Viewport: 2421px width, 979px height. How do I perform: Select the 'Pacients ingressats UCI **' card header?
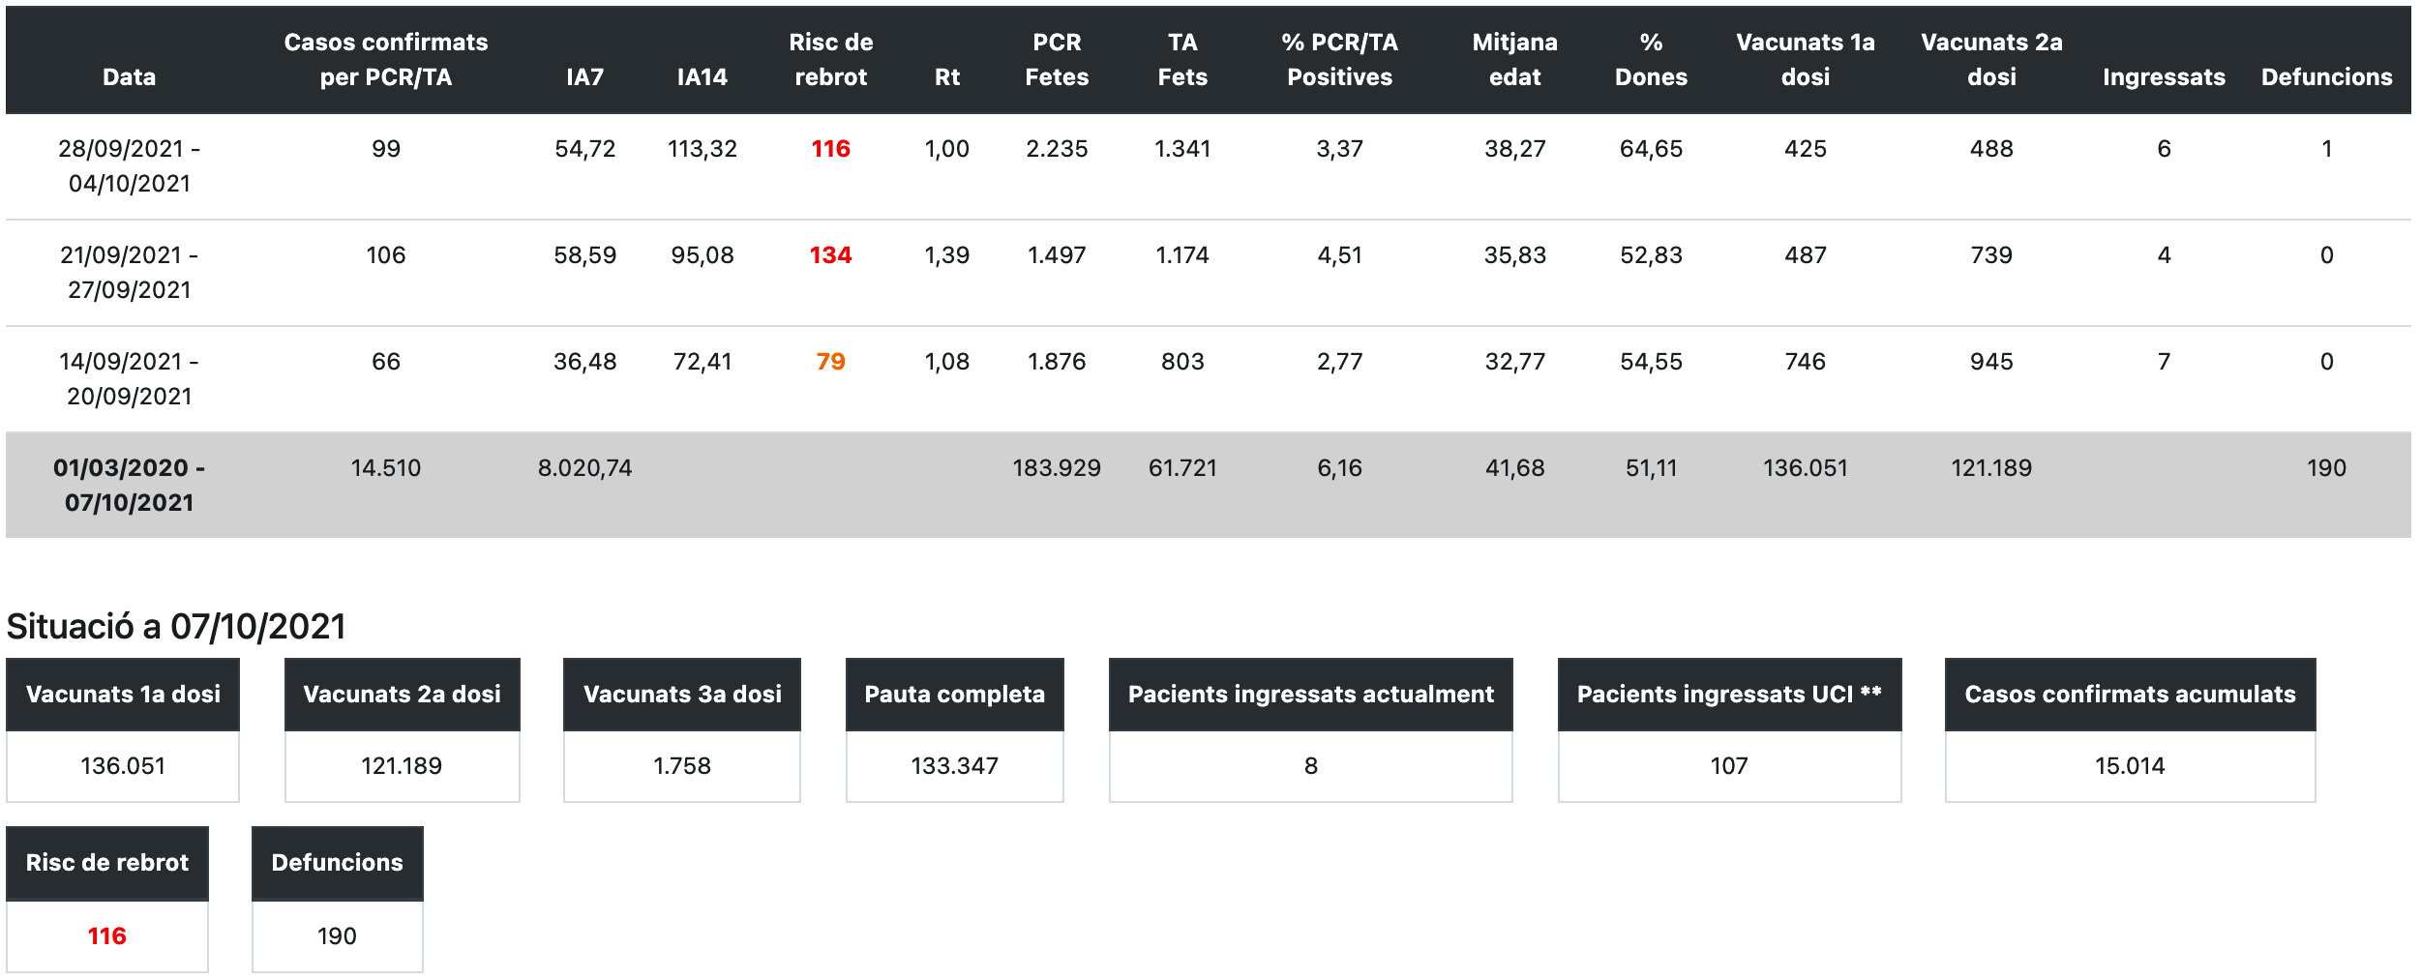pos(1729,695)
